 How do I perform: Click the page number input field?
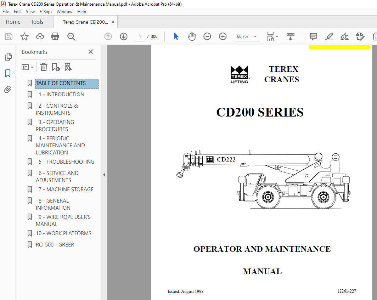140,36
